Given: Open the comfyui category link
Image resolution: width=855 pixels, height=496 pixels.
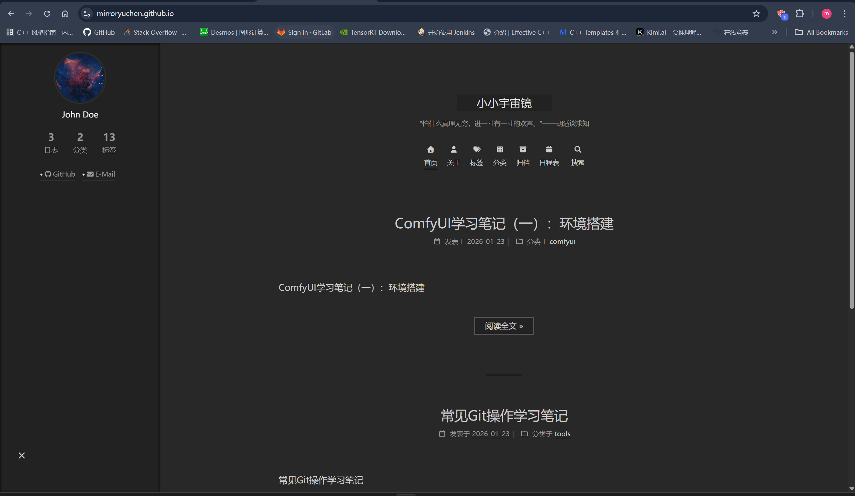Looking at the screenshot, I should [x=562, y=241].
